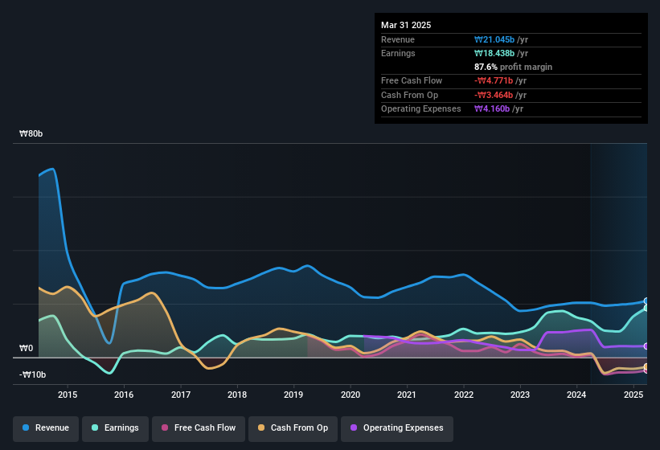Click the 2019 x-axis label
The image size is (660, 450).
(293, 395)
